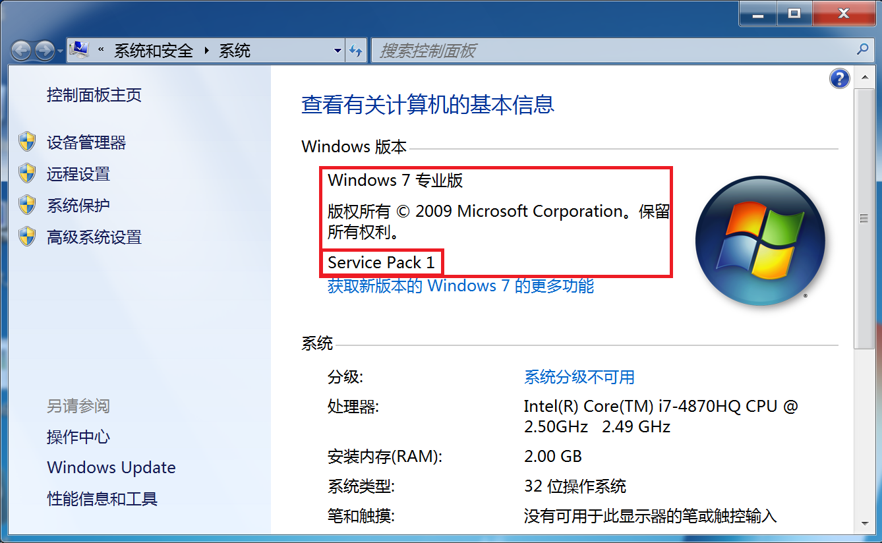Click the 另请参阅 section label

coord(78,406)
